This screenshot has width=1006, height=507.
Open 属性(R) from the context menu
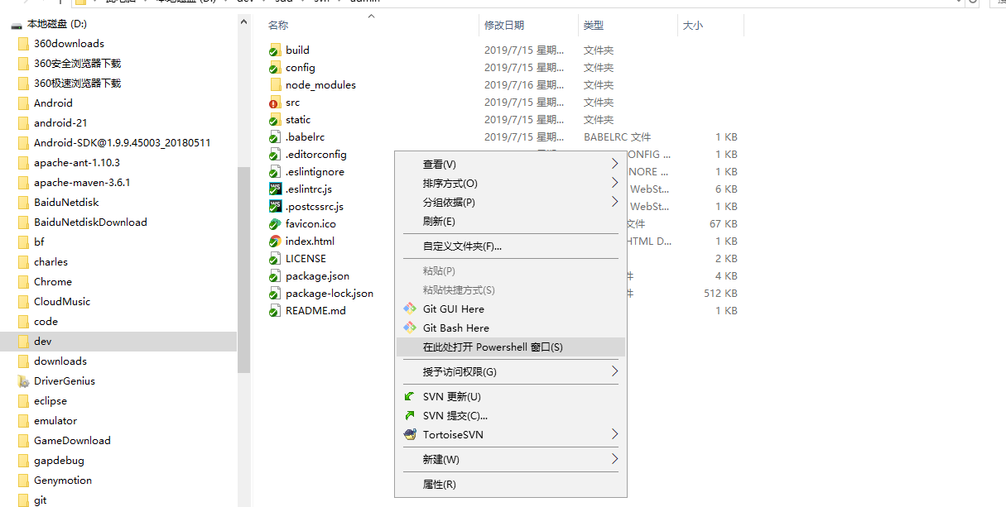click(x=439, y=485)
